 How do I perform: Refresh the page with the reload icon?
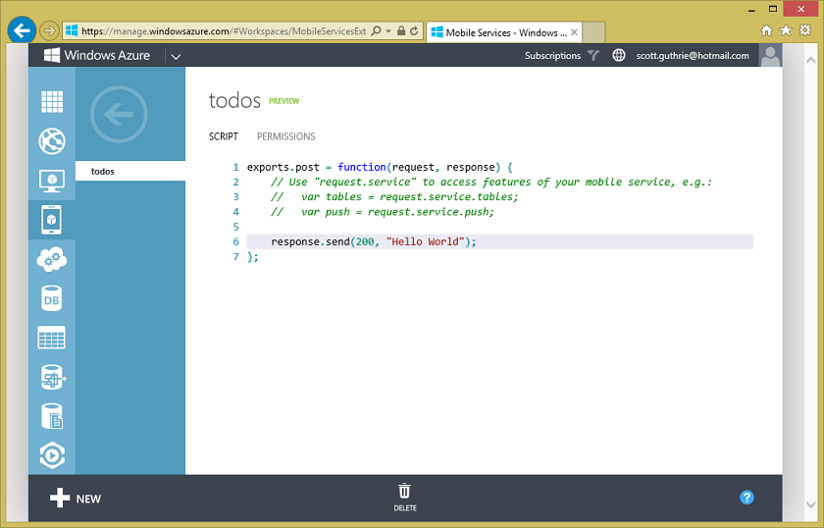(414, 31)
